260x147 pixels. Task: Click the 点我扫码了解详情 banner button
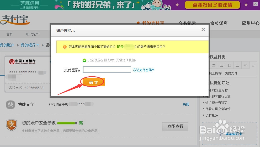pyautogui.click(x=212, y=5)
